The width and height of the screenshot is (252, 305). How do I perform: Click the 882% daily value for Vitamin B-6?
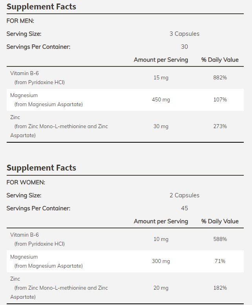pyautogui.click(x=220, y=77)
